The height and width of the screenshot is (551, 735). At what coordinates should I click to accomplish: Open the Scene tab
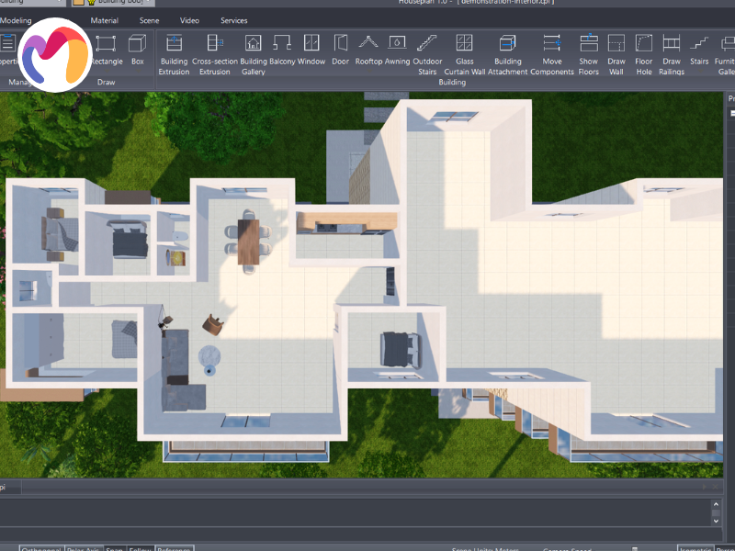pyautogui.click(x=149, y=20)
